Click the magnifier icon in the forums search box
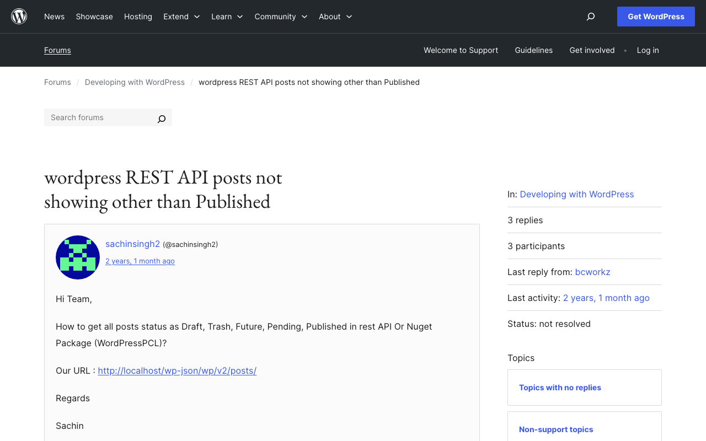This screenshot has height=441, width=706. tap(161, 119)
